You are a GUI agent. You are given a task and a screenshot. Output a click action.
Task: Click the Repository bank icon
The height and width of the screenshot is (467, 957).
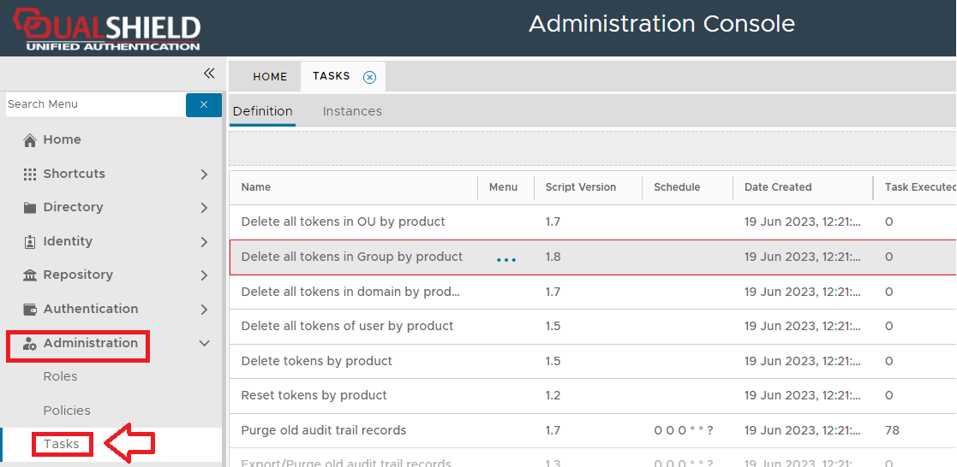30,275
